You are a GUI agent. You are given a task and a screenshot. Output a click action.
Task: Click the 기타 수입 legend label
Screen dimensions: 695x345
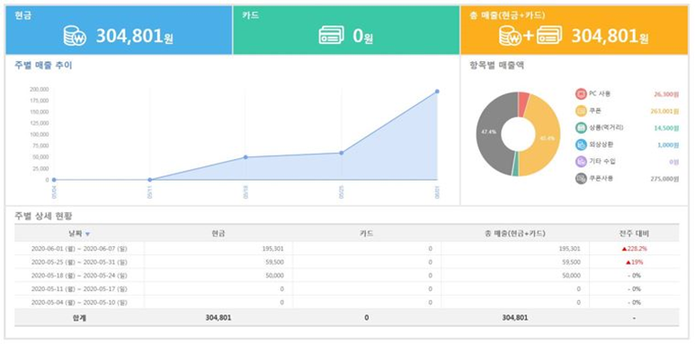[601, 161]
